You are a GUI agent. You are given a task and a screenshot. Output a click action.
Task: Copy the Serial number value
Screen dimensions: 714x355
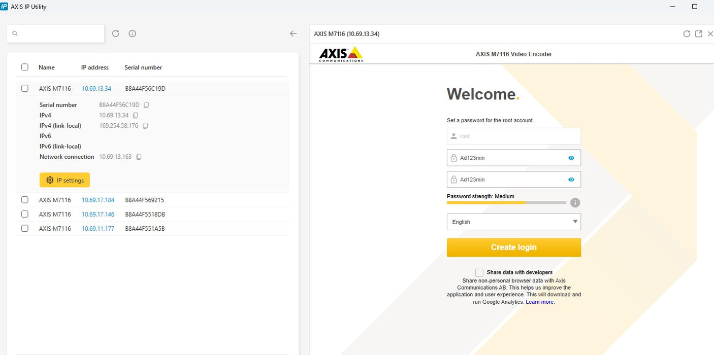(x=146, y=105)
